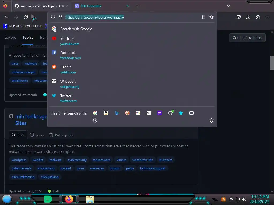274x205 pixels.
Task: Search this time with Bing icon
Action: [x=117, y=113]
